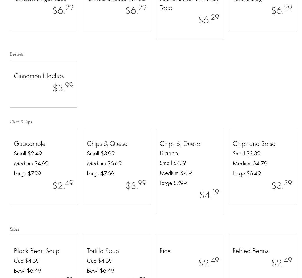
Task: Click the Desserts section heading
Action: click(17, 54)
